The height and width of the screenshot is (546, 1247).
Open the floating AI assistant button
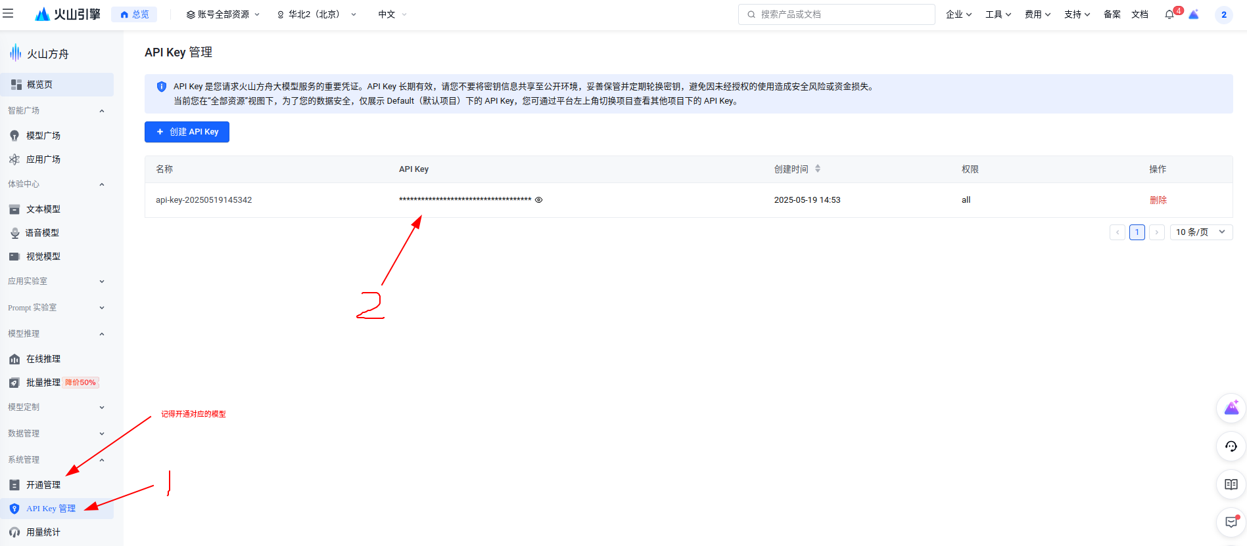pyautogui.click(x=1231, y=408)
